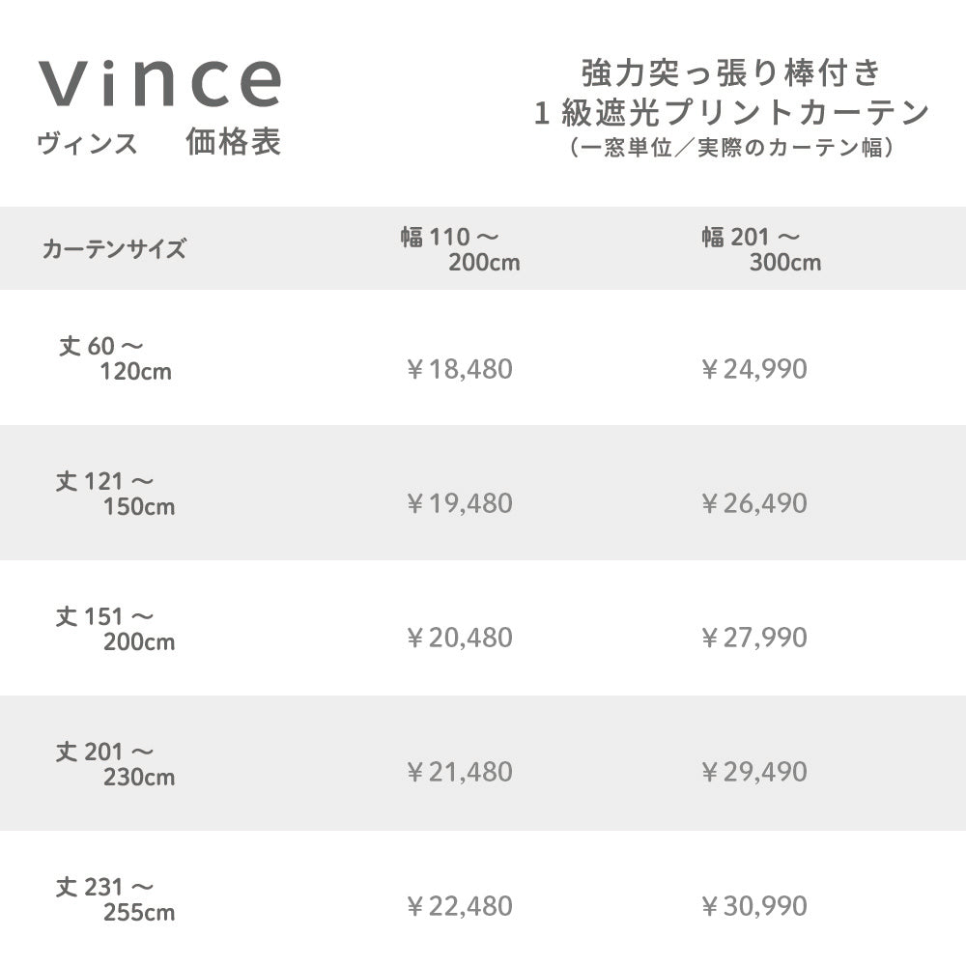Click the ¥29,490 price cell
This screenshot has width=966, height=966.
(754, 772)
